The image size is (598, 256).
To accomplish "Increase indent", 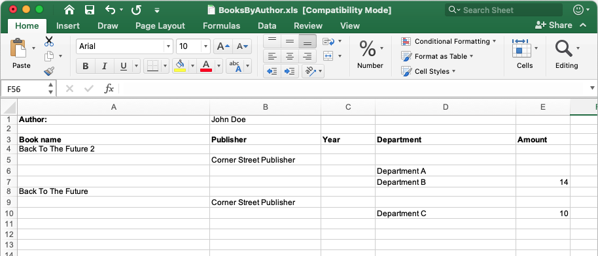I will click(290, 71).
